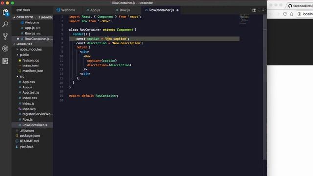313x176 pixels.
Task: Open App.js in the Open Editors list
Action: click(x=30, y=28)
